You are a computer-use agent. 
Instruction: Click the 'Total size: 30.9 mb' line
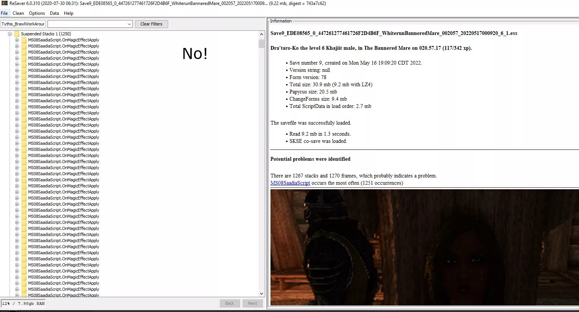coord(331,84)
